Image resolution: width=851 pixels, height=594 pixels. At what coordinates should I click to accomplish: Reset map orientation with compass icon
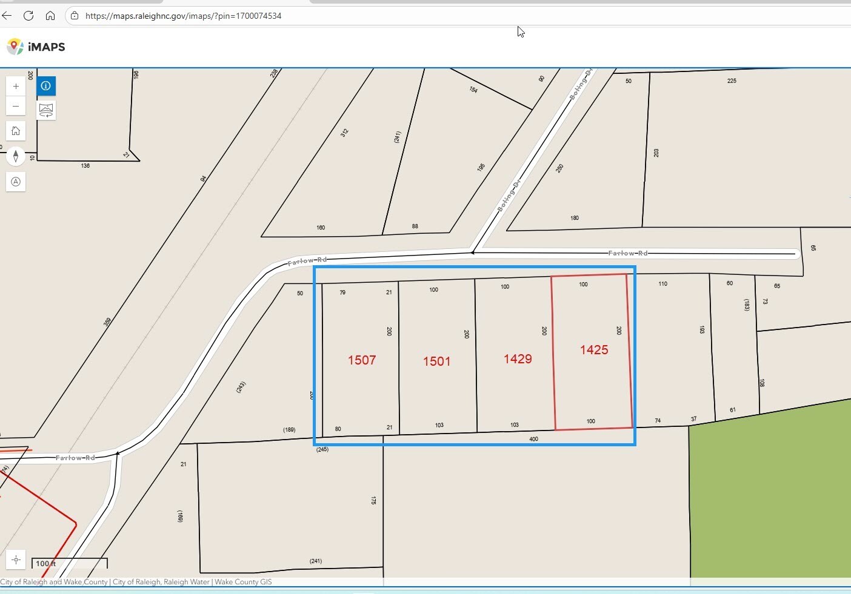16,156
